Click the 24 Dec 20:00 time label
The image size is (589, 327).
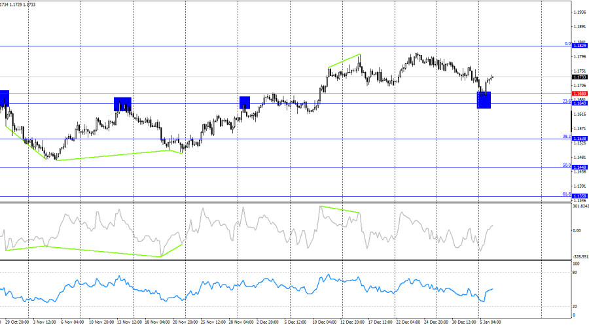436,322
